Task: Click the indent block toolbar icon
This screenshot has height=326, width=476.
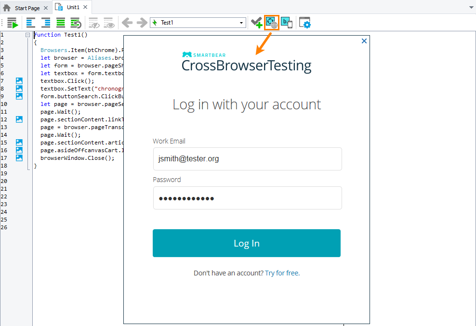Action: coord(46,23)
